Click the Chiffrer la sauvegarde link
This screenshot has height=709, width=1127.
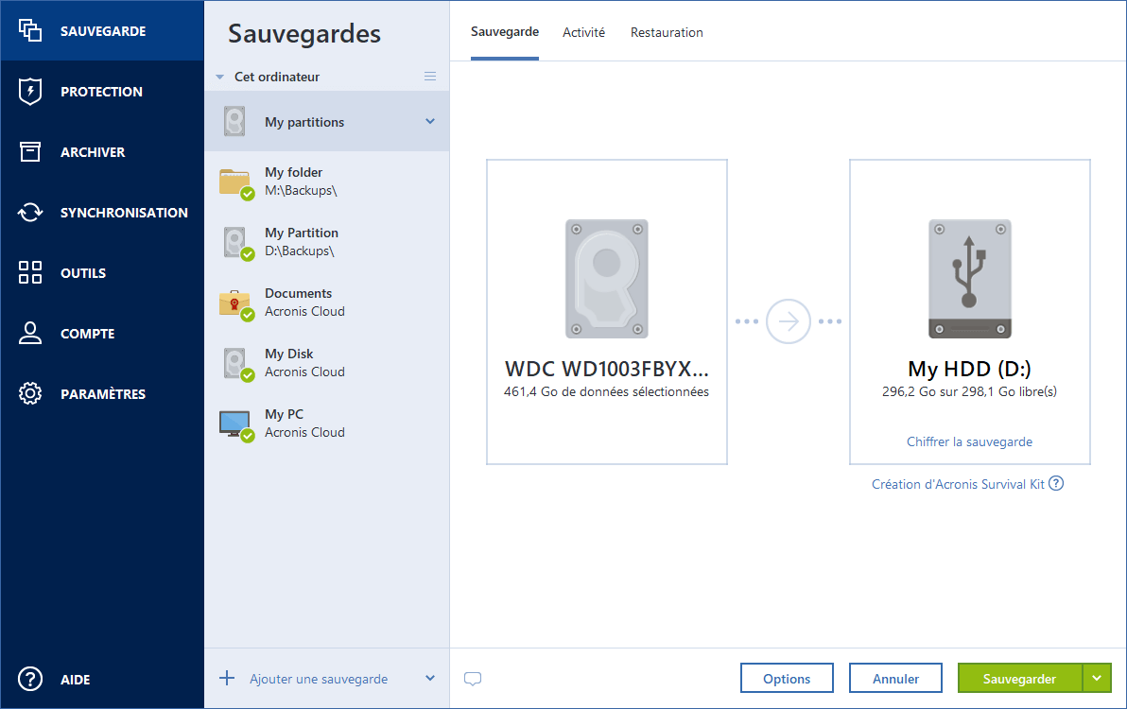[970, 441]
